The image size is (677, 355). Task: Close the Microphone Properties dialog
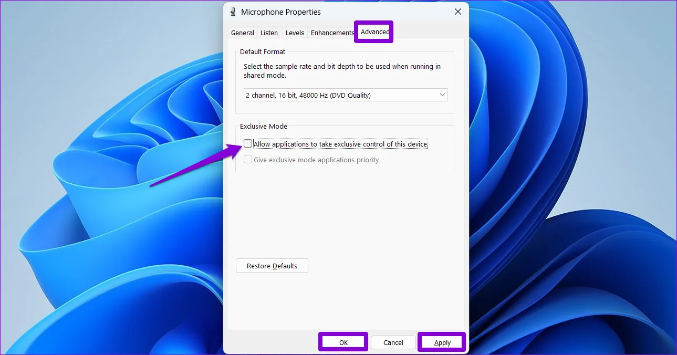click(457, 12)
